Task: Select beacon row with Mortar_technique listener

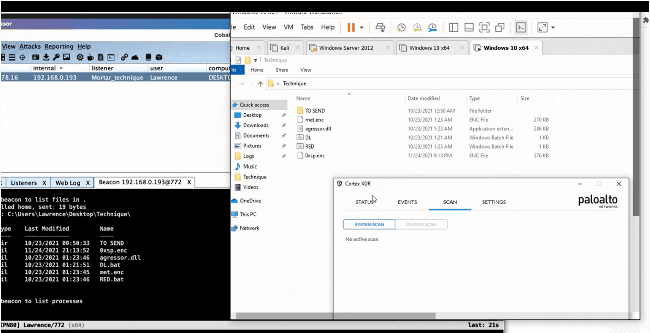Action: pos(115,78)
